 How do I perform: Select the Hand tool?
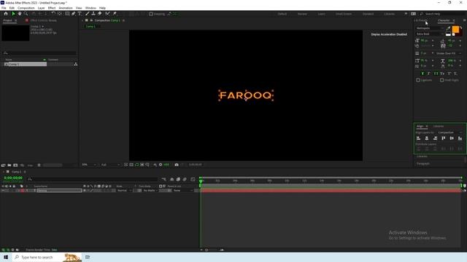(20, 14)
